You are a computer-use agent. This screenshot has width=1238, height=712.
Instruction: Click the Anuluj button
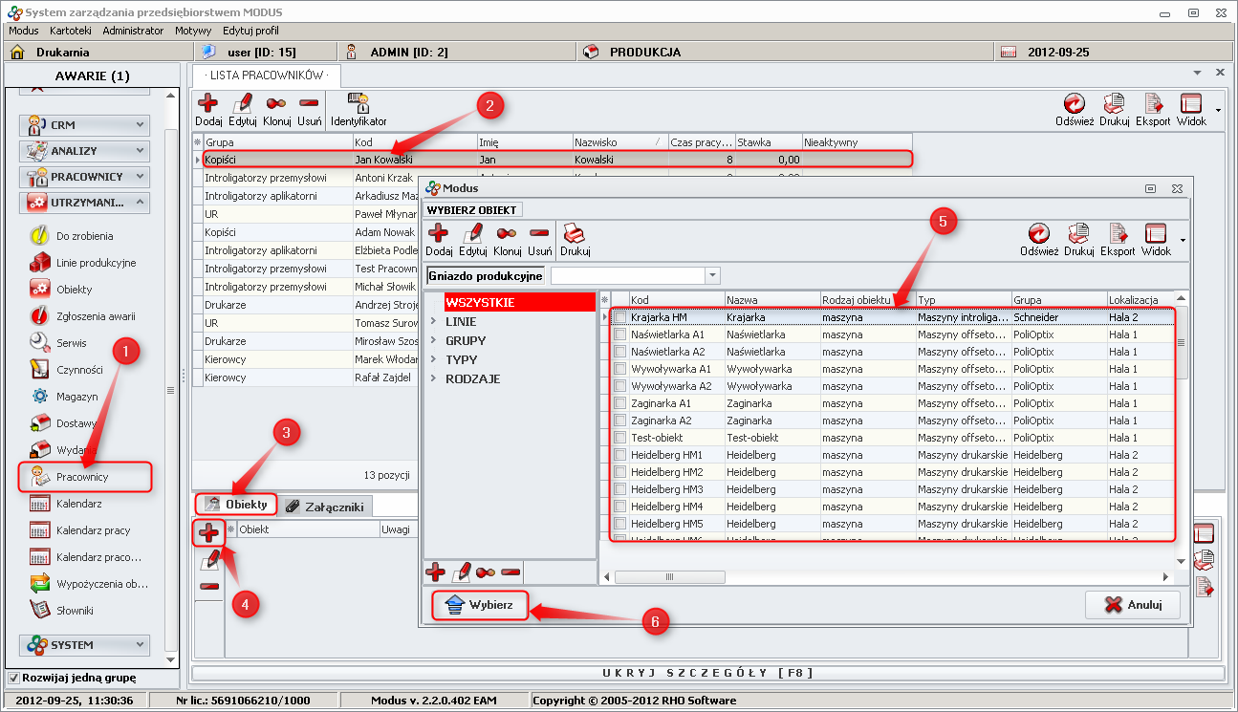pos(1132,605)
